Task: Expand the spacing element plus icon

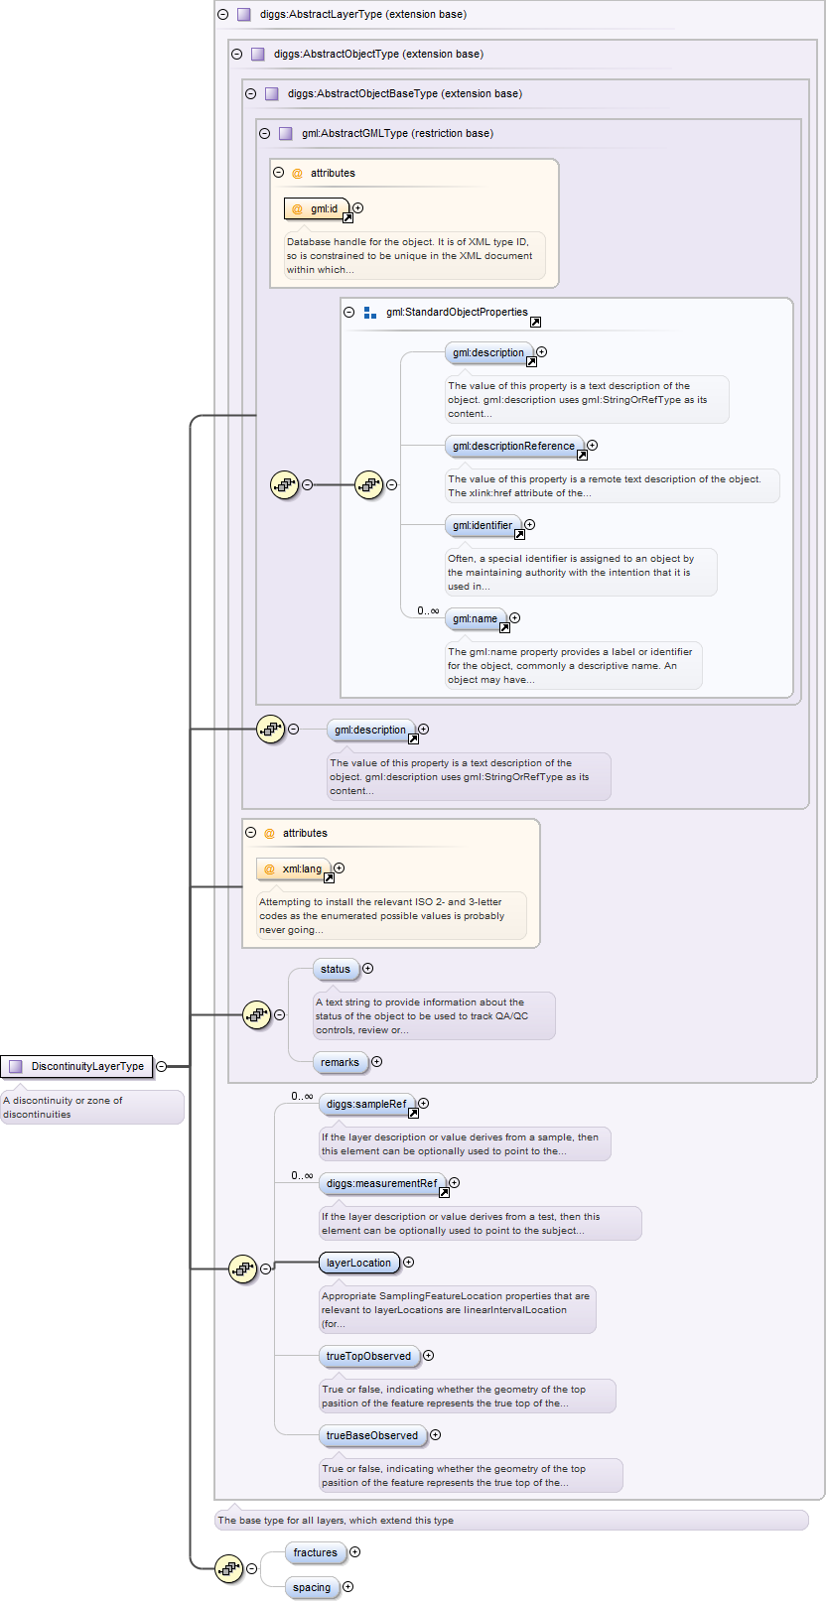Action: click(347, 1586)
